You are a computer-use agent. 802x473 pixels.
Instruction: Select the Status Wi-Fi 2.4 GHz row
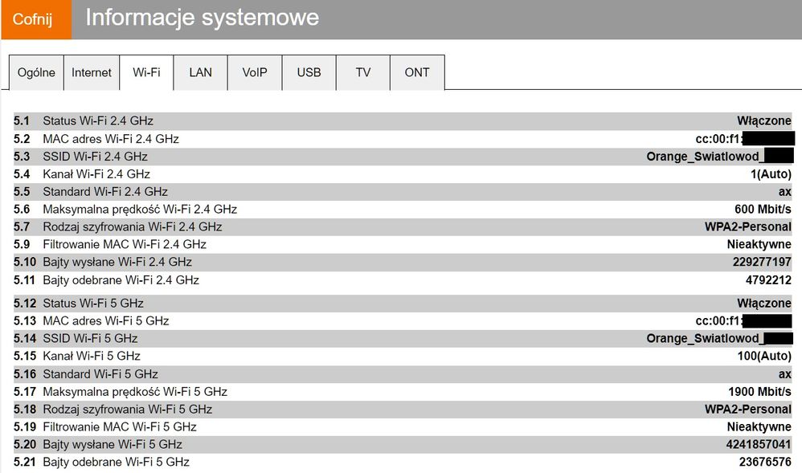coord(402,120)
